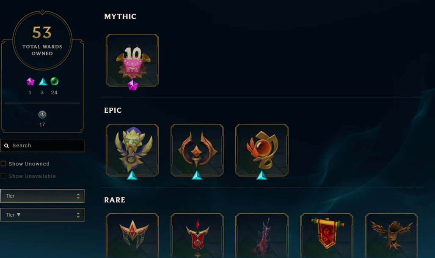435x258 pixels.
Task: Select the red crown helmet rare ward
Action: click(x=132, y=236)
